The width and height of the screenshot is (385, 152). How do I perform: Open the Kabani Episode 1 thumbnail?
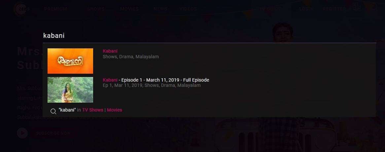click(70, 90)
